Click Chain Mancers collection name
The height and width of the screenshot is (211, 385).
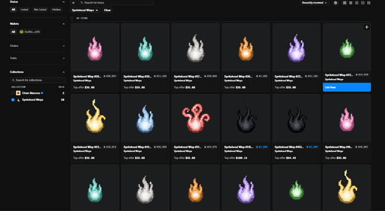click(31, 93)
